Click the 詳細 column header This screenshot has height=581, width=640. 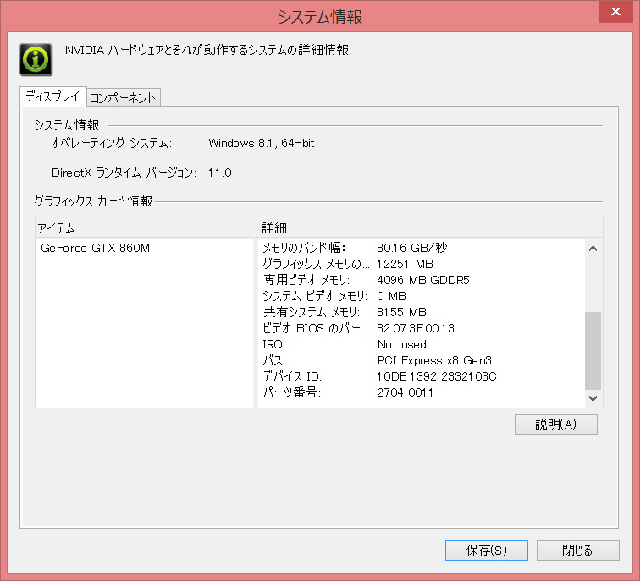[x=274, y=228]
